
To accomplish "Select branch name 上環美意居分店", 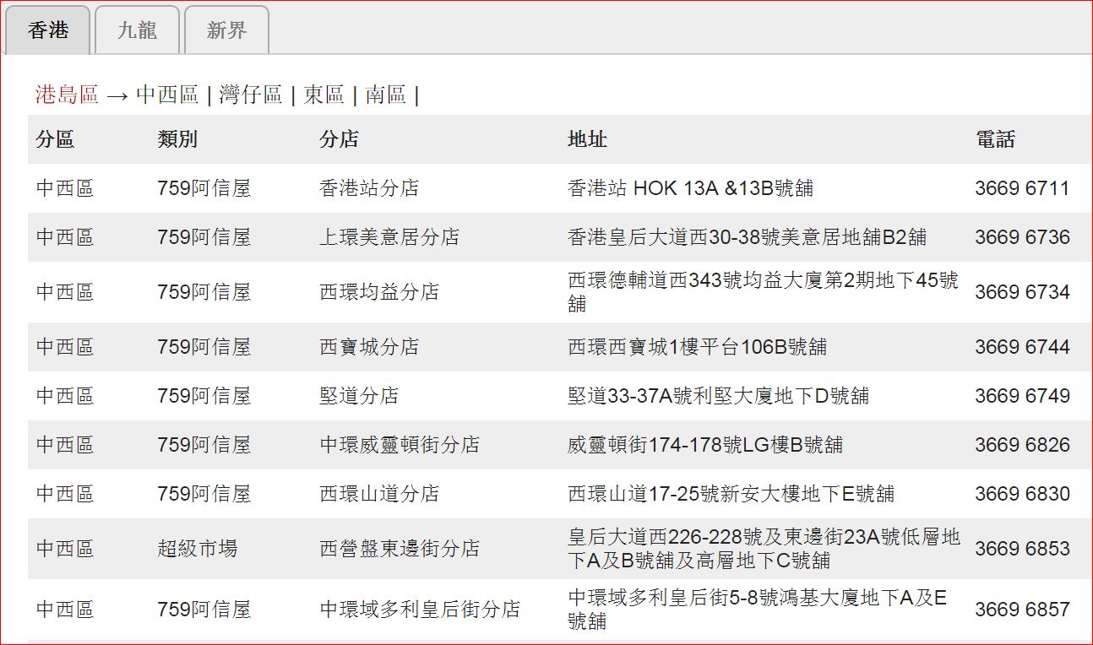I will point(389,237).
